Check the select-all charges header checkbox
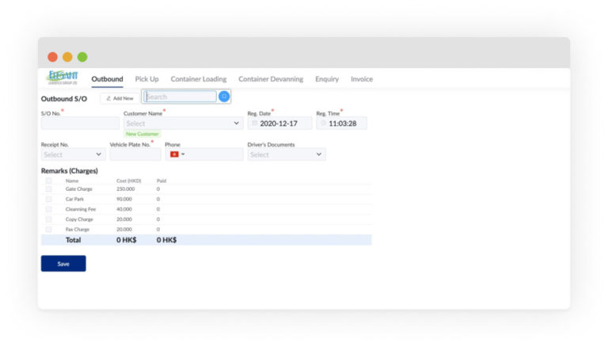 point(48,181)
